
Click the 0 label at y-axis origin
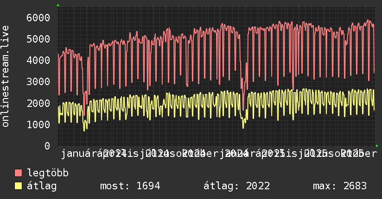[x=47, y=145]
